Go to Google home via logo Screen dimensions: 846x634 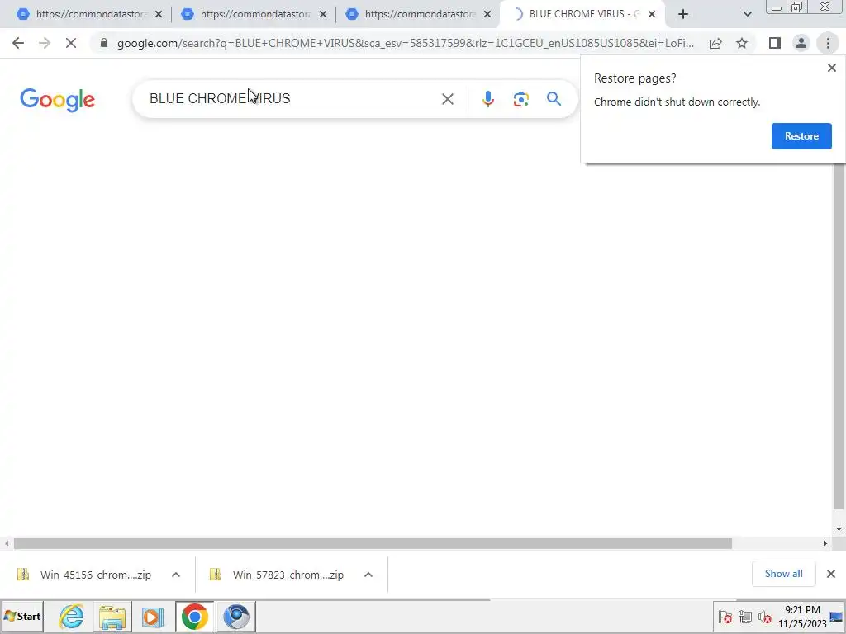pyautogui.click(x=57, y=100)
